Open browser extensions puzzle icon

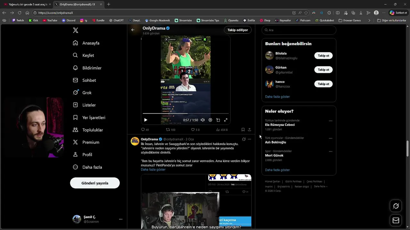click(329, 13)
